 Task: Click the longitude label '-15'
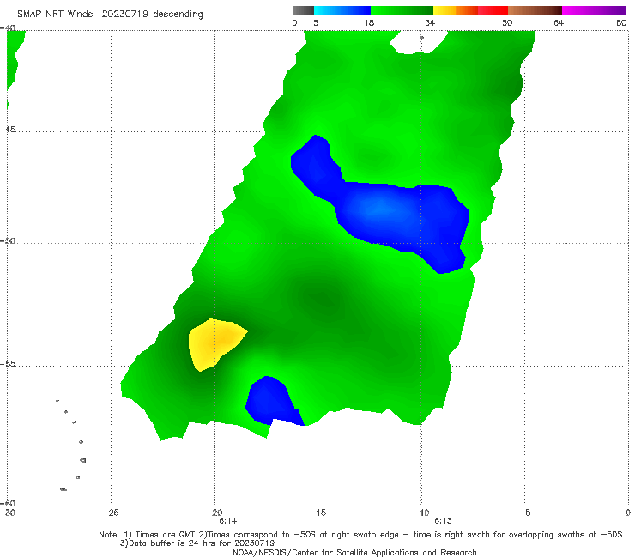(317, 513)
